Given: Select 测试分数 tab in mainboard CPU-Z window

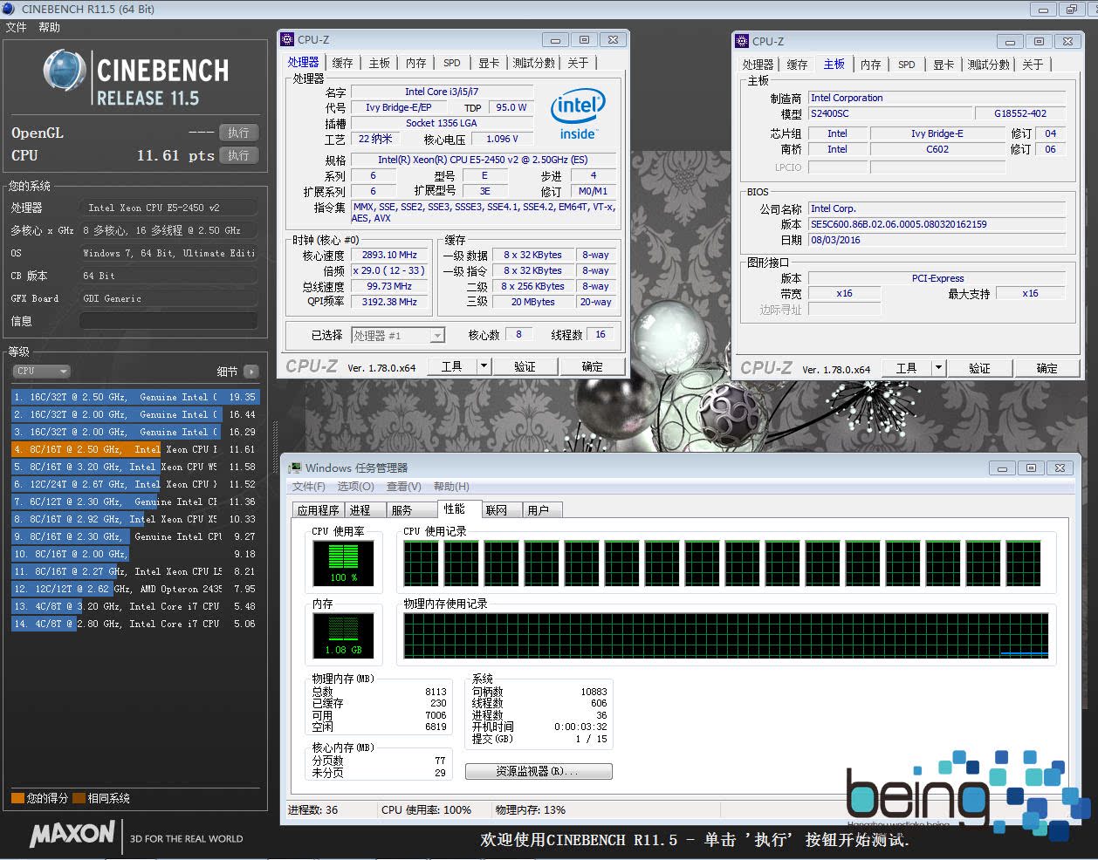Looking at the screenshot, I should tap(989, 65).
